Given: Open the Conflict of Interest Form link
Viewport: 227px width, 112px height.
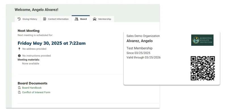Looking at the screenshot, I should (x=36, y=92).
